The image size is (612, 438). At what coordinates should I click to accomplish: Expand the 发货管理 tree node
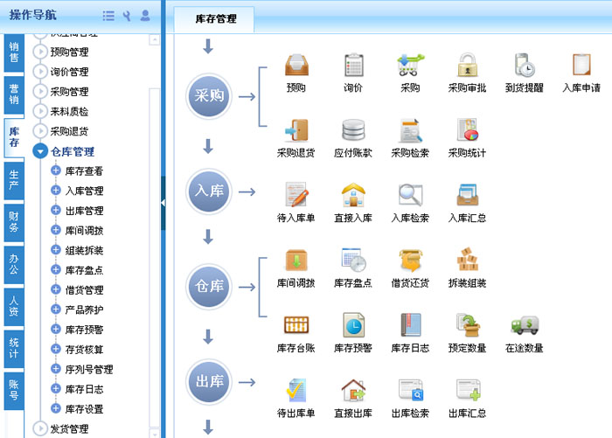pyautogui.click(x=39, y=428)
